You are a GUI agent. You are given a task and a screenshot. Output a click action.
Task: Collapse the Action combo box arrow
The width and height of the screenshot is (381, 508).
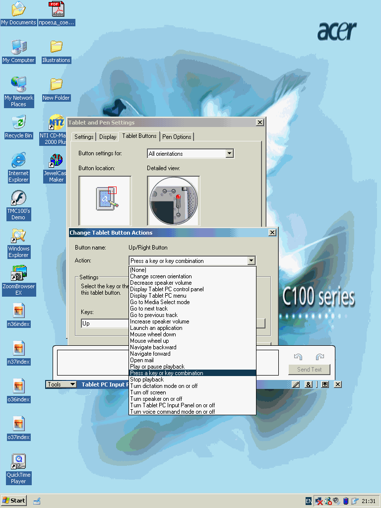(251, 260)
